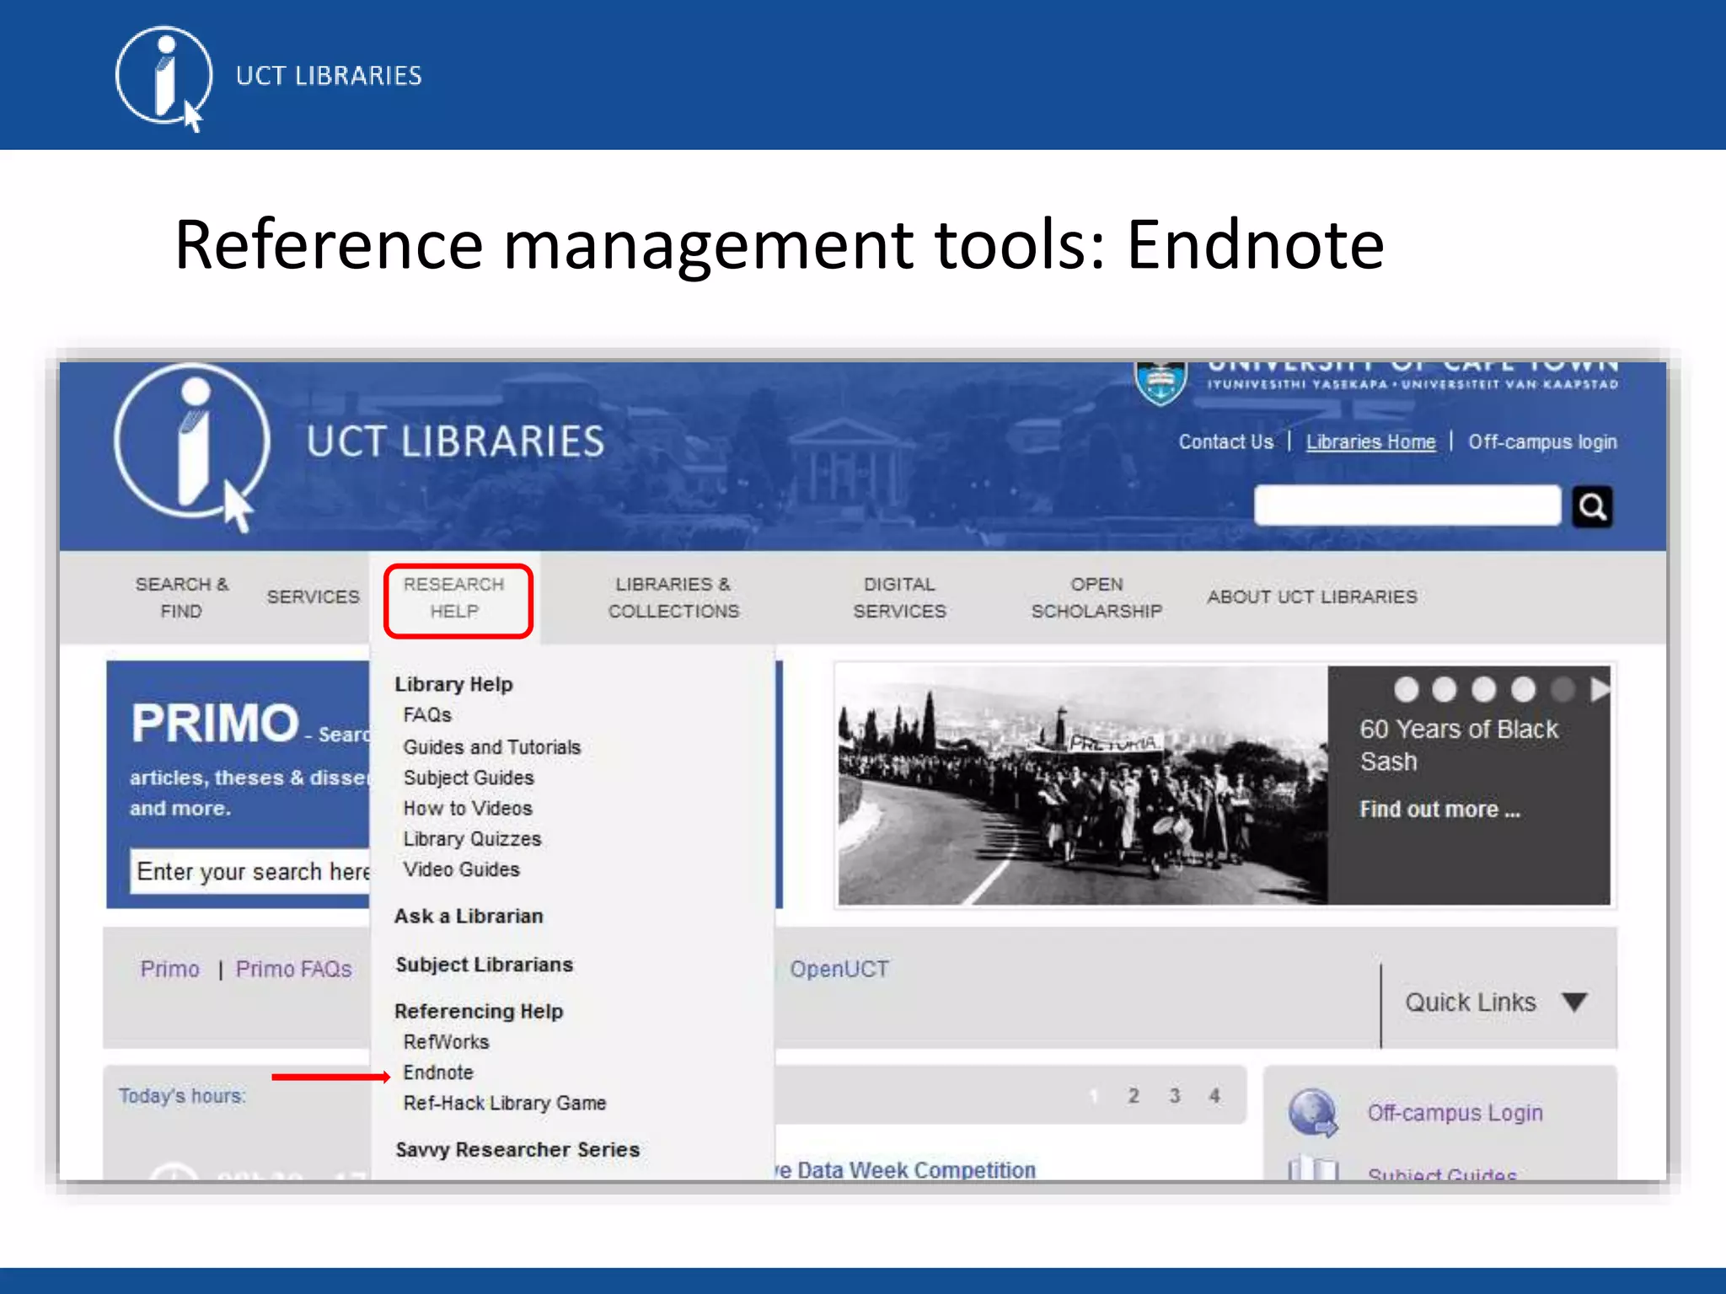This screenshot has height=1294, width=1726.
Task: Click the Contact Us link
Action: point(1225,441)
